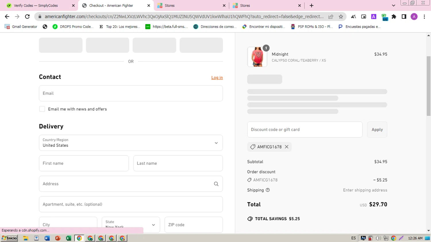Click the address search magnifier icon

pos(216,184)
